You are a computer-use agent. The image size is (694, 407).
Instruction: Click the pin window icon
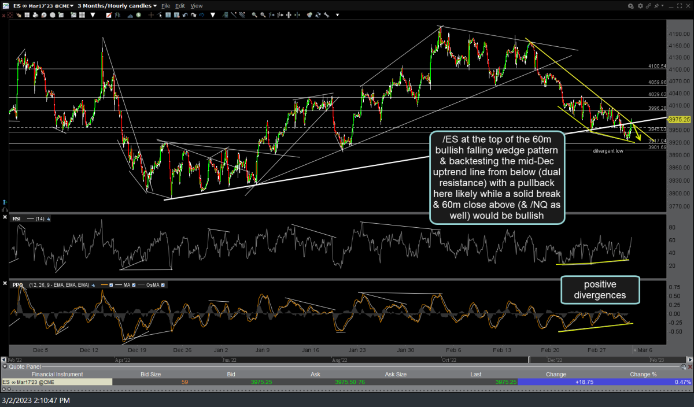[x=657, y=5]
